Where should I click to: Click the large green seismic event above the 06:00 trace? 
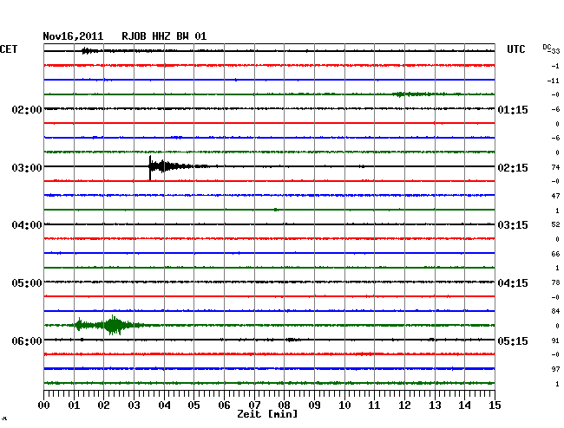112,325
